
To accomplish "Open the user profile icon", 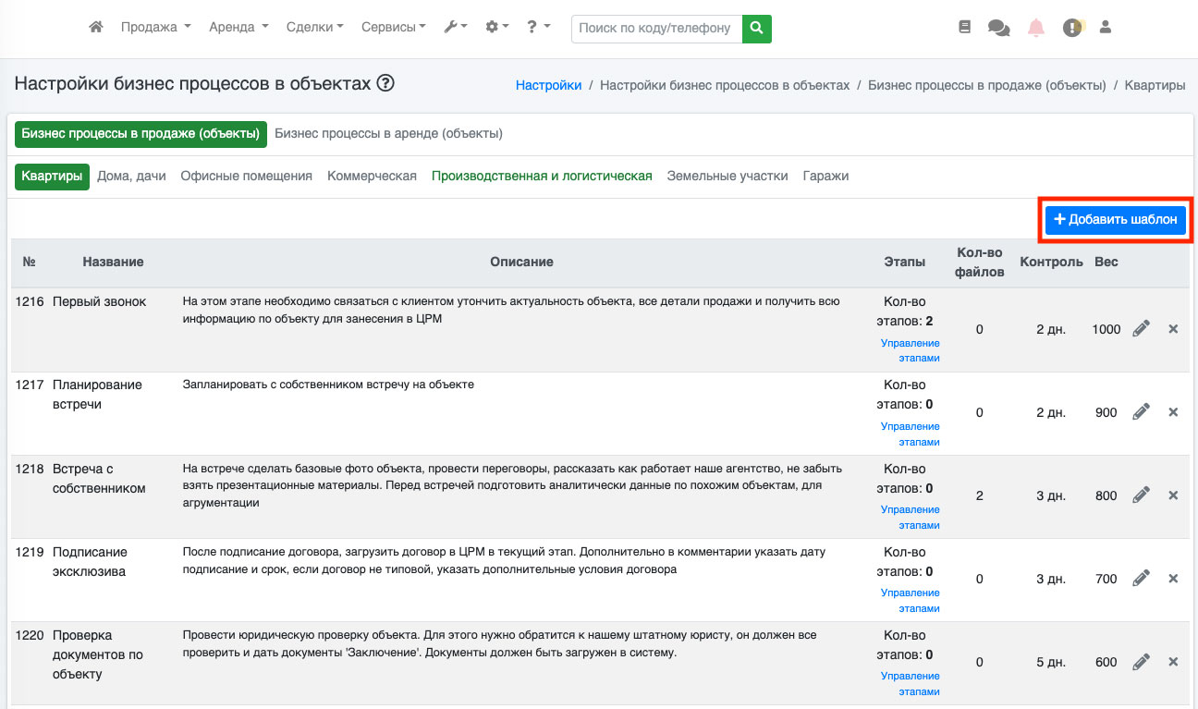I will coord(1105,28).
